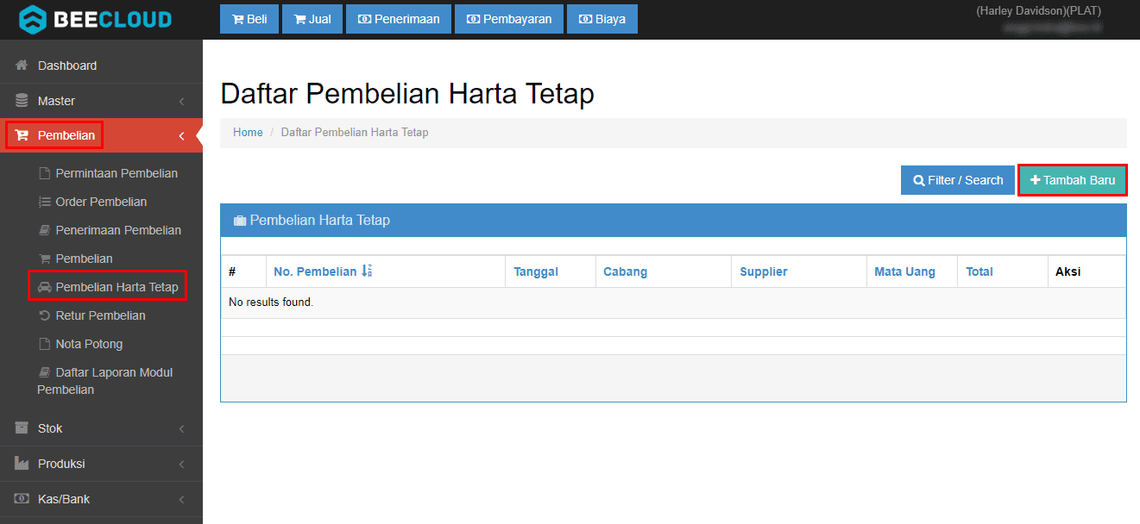This screenshot has width=1140, height=524.
Task: Open the Produksi sidebar menu
Action: [x=101, y=464]
